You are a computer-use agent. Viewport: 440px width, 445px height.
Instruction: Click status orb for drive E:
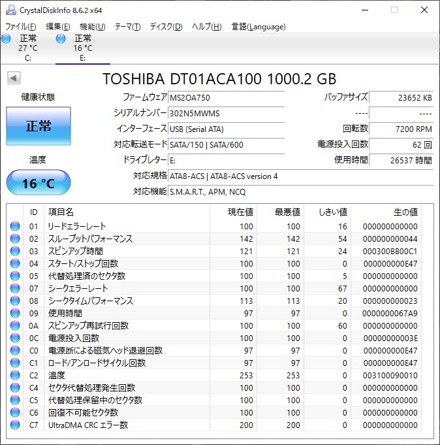61,39
